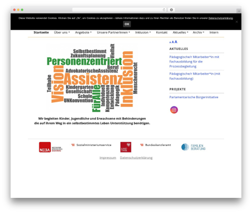Open a new browser tab with plus button
Screen dimensions: 252x213
coord(239,11)
